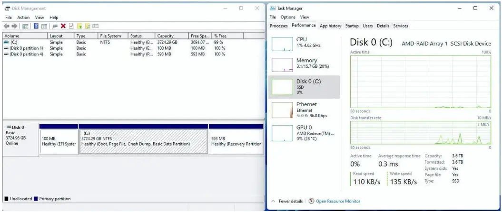Click the Forward arrow in Disk Management toolbar
Image resolution: width=502 pixels, height=212 pixels.
tap(14, 26)
